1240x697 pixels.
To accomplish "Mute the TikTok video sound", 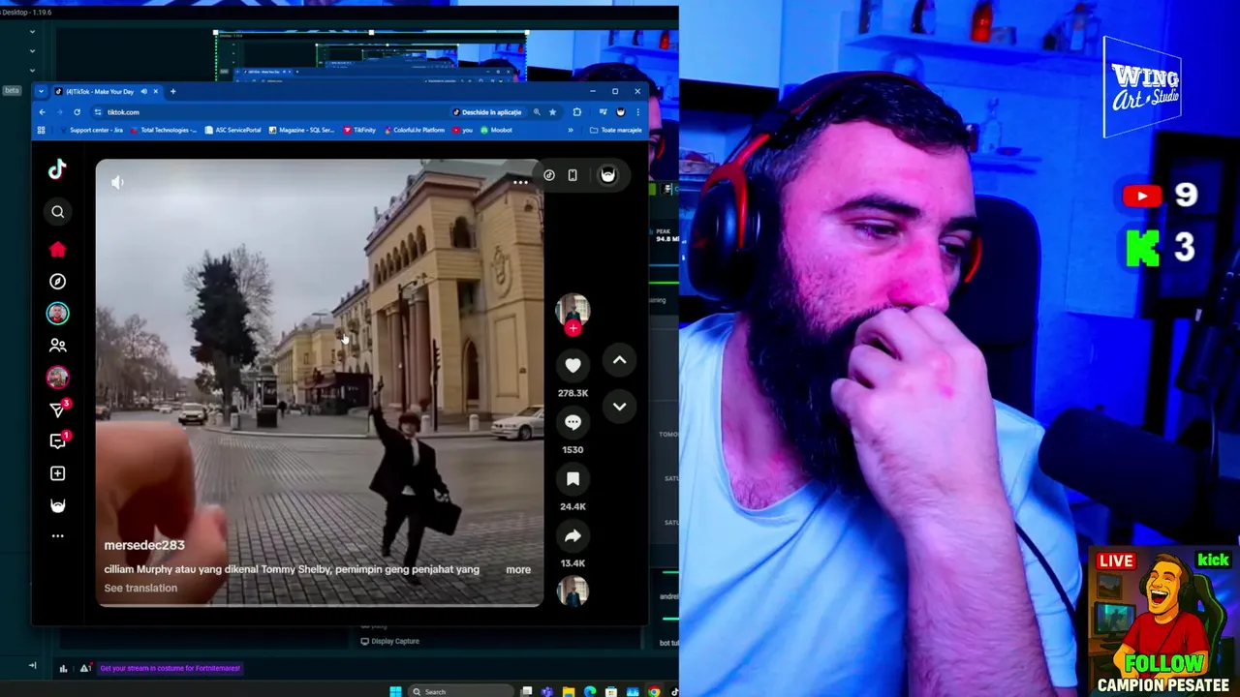I will point(117,182).
